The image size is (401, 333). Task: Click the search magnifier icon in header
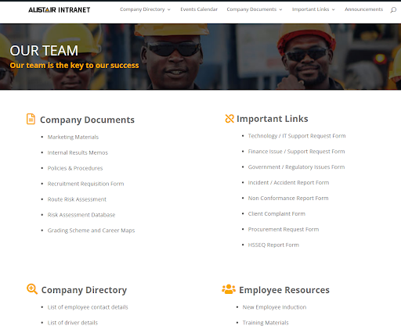point(393,10)
